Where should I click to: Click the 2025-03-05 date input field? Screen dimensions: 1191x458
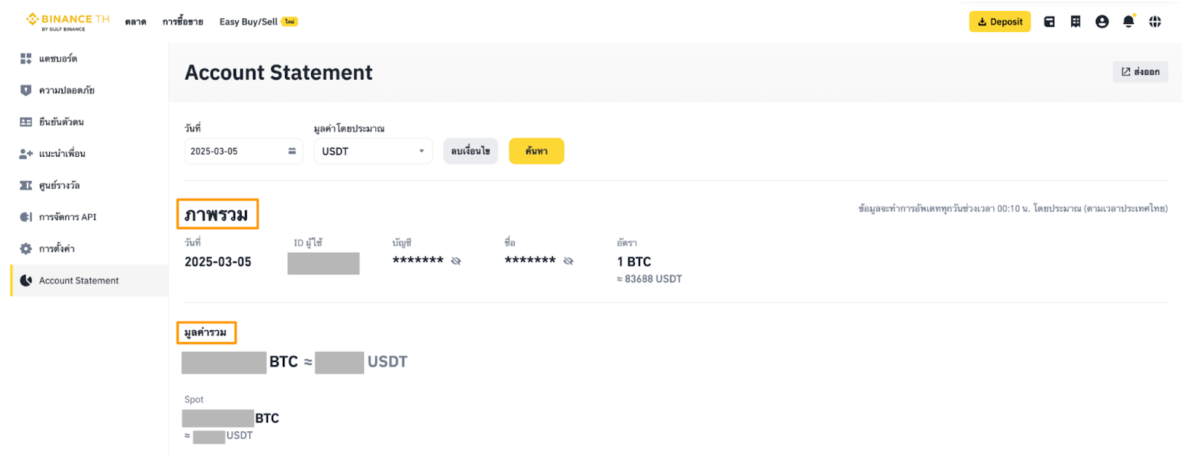pos(231,151)
